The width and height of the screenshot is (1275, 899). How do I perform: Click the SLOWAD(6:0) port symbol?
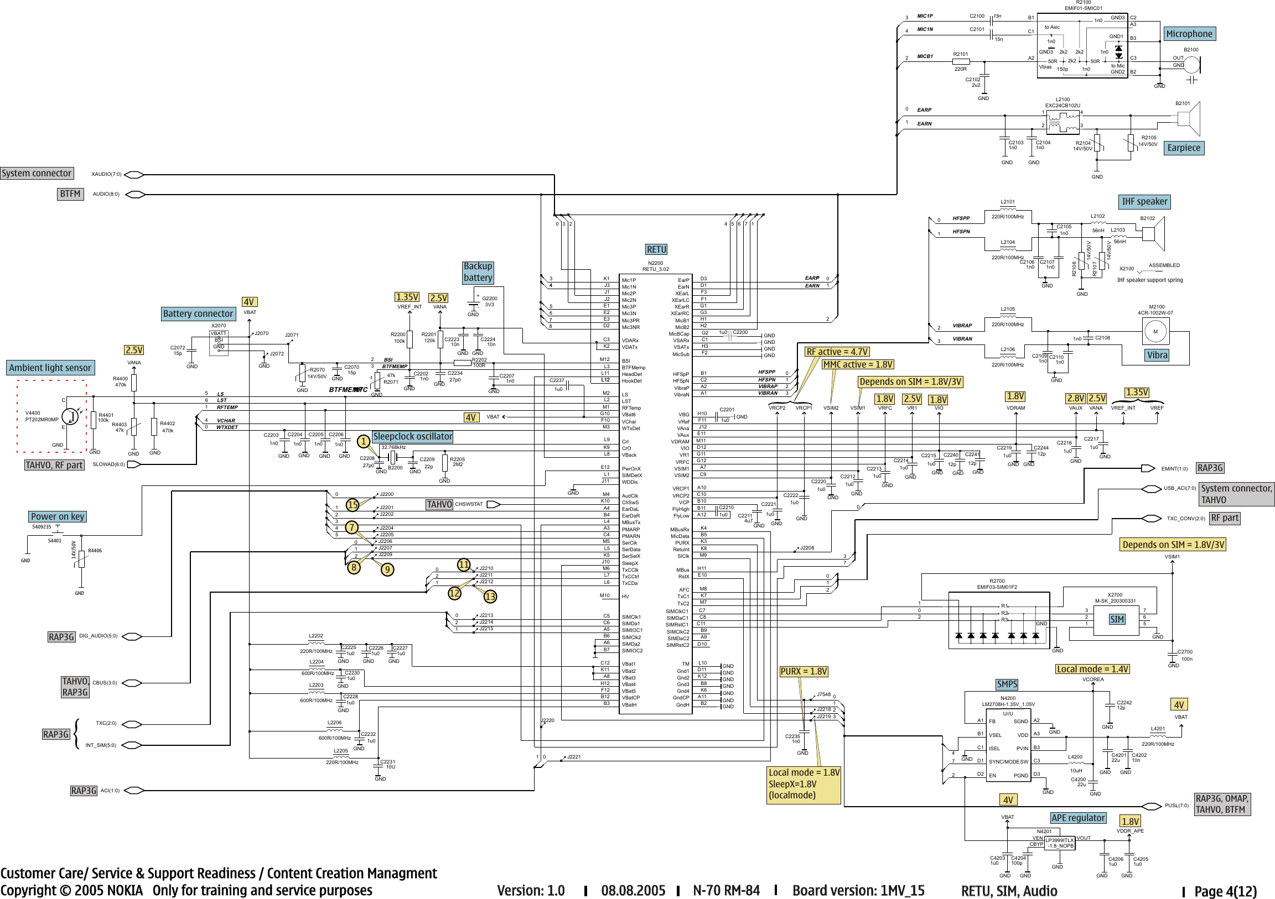click(134, 464)
